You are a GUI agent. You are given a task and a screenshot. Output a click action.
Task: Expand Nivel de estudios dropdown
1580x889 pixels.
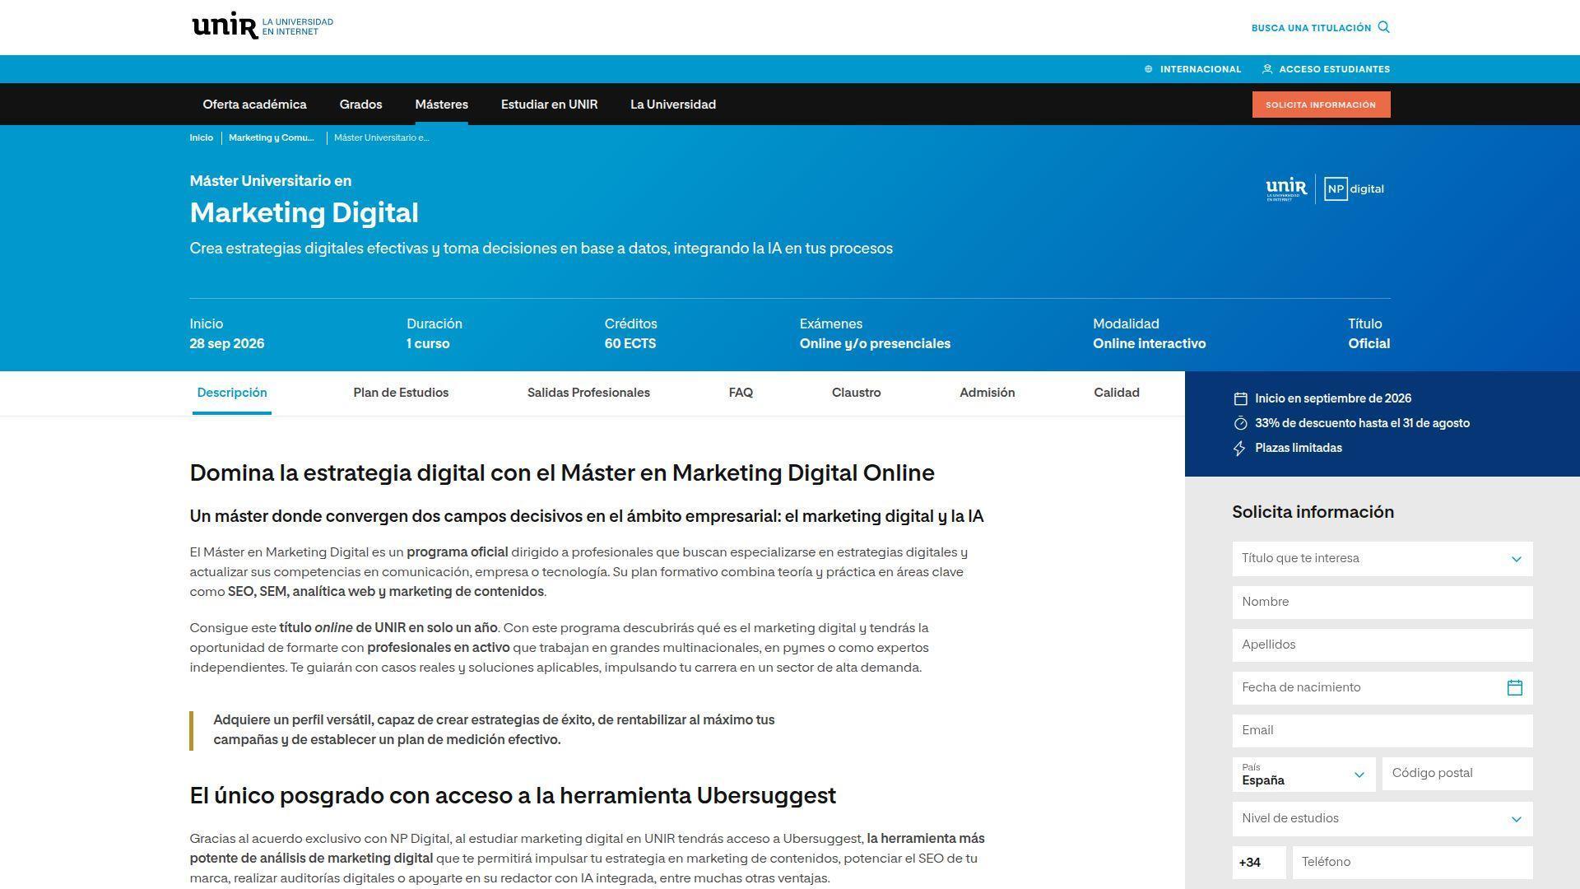click(x=1382, y=818)
